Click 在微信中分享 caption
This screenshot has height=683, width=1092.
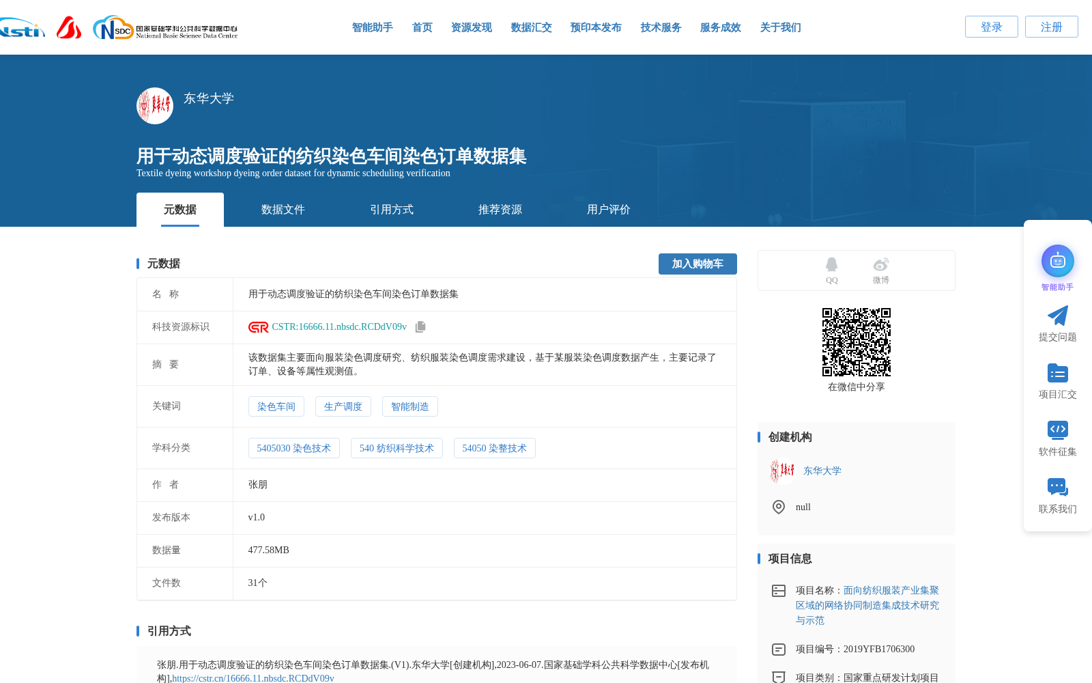[857, 387]
